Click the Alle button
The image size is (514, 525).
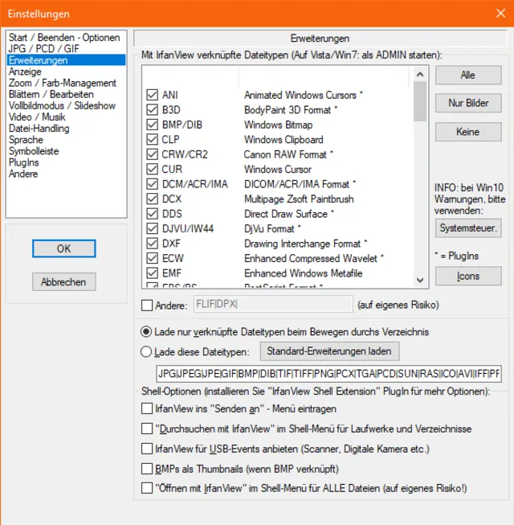pyautogui.click(x=468, y=75)
